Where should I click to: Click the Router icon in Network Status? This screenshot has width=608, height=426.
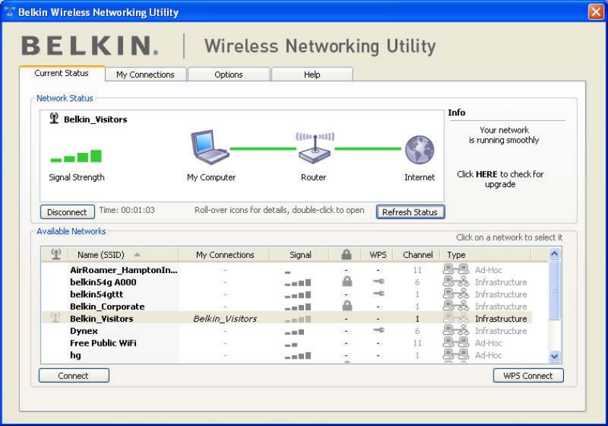tap(314, 149)
